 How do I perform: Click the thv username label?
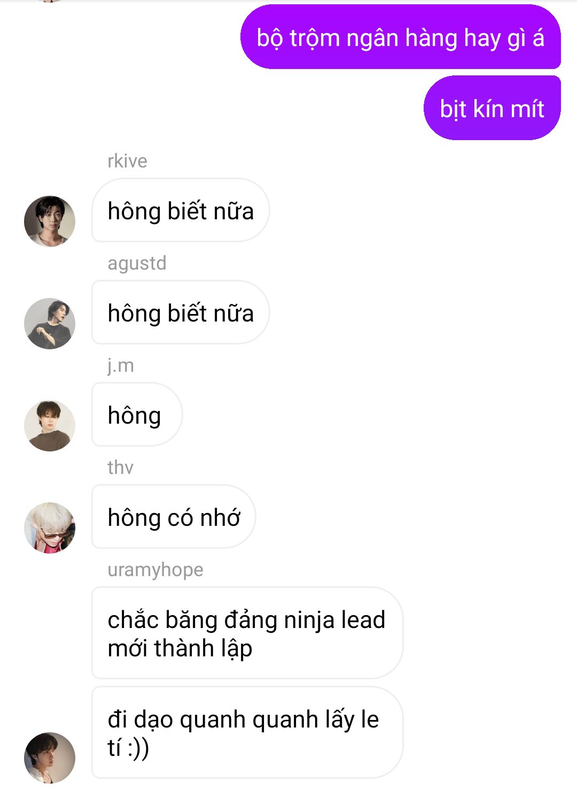(120, 468)
